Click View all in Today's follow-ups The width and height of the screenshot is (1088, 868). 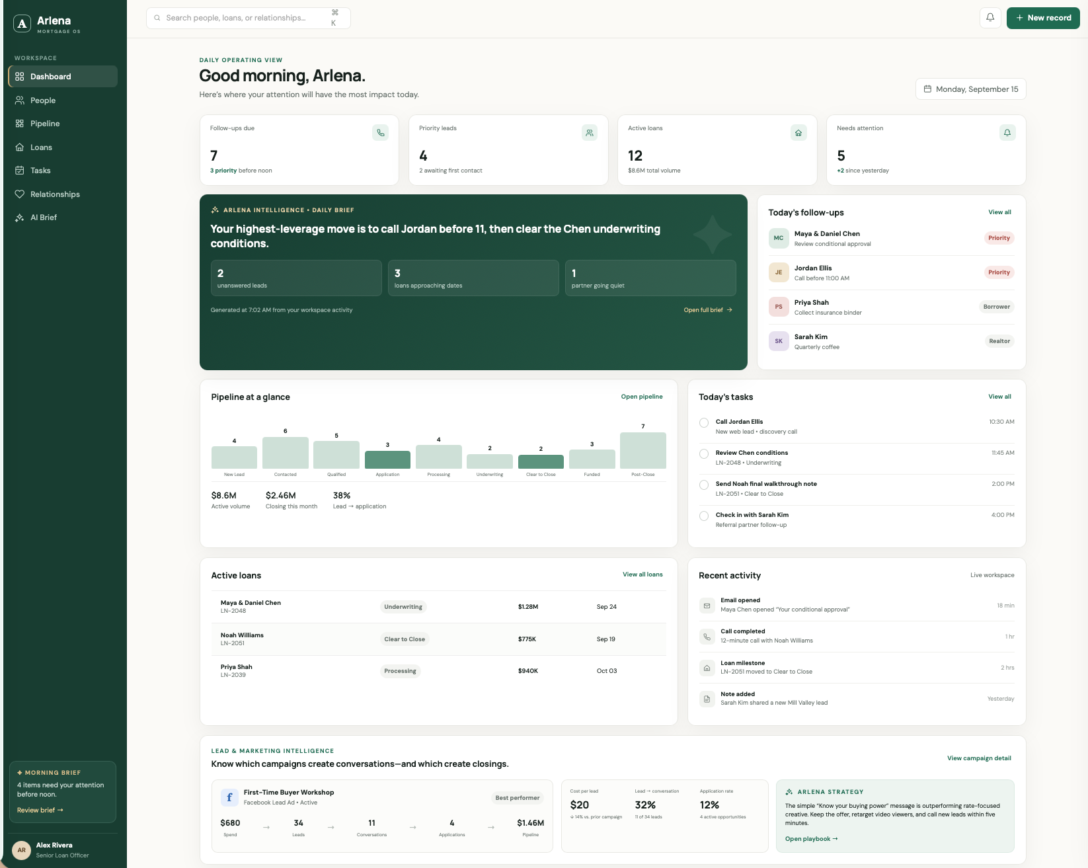[999, 212]
